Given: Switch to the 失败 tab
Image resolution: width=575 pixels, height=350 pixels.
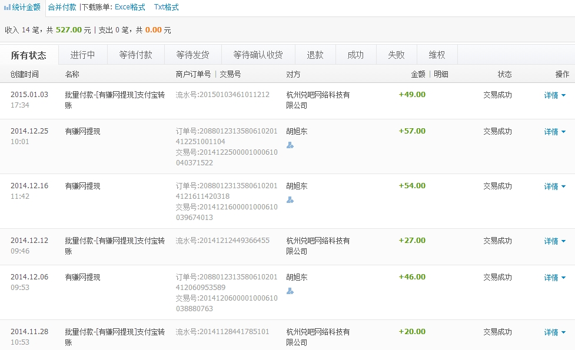Looking at the screenshot, I should click(397, 55).
